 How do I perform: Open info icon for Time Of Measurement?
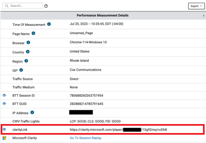[49, 24]
